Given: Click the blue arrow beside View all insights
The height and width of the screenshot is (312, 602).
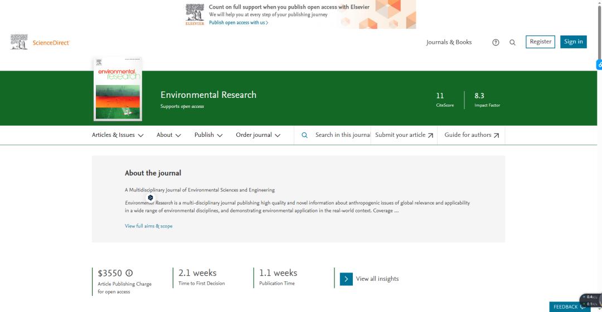Looking at the screenshot, I should coord(346,279).
